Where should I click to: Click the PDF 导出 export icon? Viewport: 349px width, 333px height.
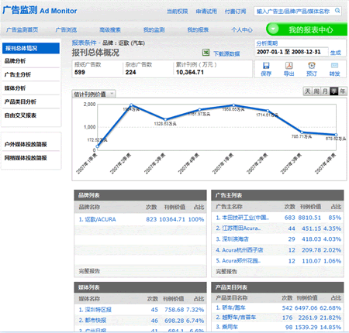point(289,66)
